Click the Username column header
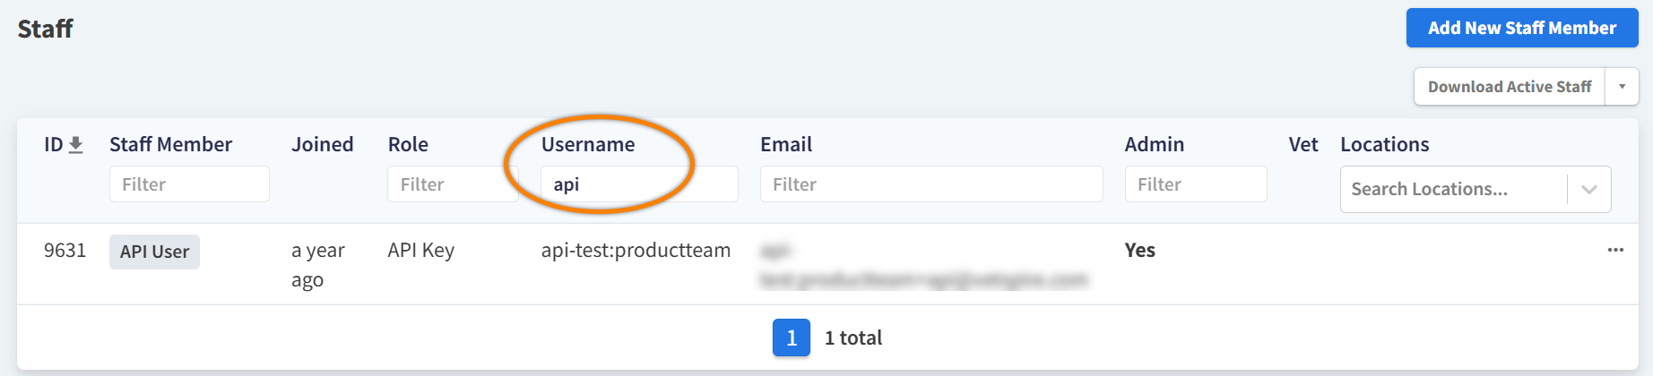The height and width of the screenshot is (376, 1653). (x=587, y=144)
